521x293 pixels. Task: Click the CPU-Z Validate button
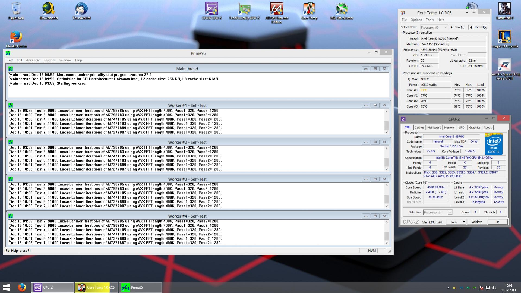pyautogui.click(x=477, y=222)
